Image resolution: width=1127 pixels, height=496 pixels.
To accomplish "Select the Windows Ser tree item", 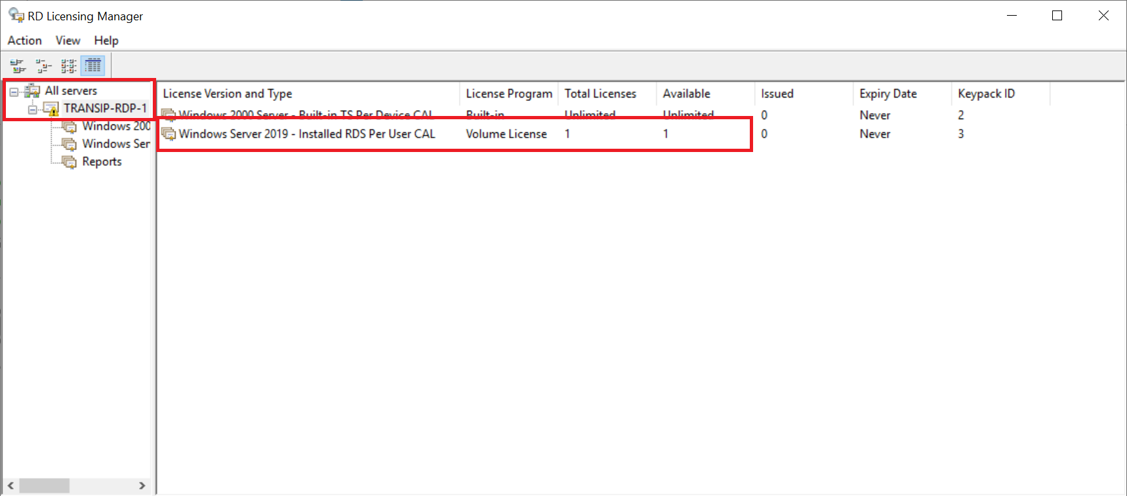I will pos(116,143).
